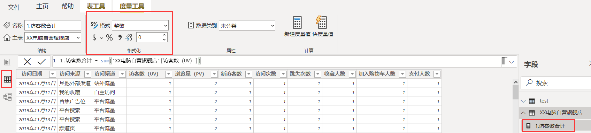591x133 pixels.
Task: Switch to report view icon
Action: [x=7, y=62]
